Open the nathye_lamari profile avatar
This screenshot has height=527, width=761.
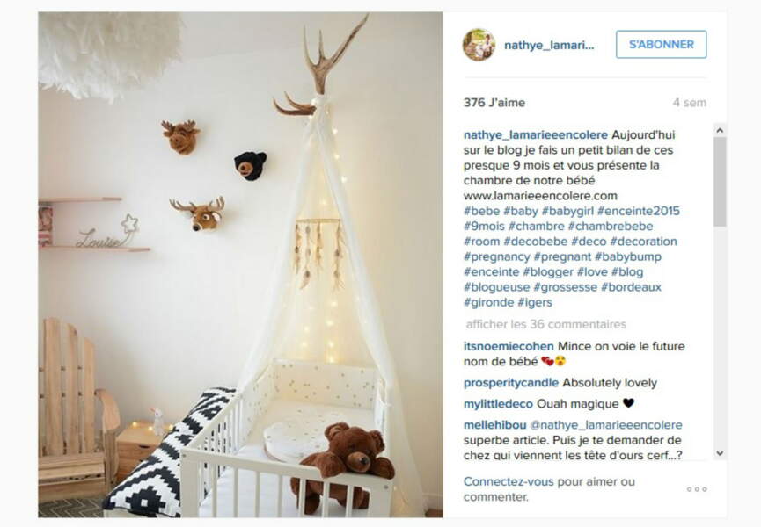point(479,45)
